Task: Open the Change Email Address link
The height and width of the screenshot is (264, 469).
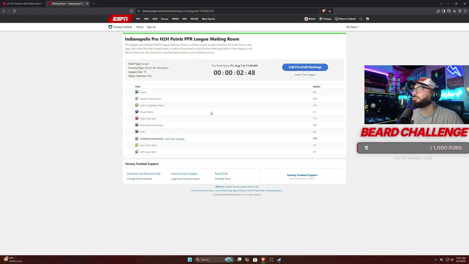Action: (139, 179)
